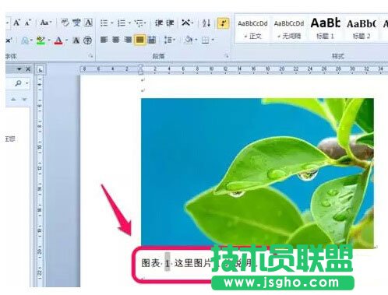Click the Asian Layout icon

point(187,23)
